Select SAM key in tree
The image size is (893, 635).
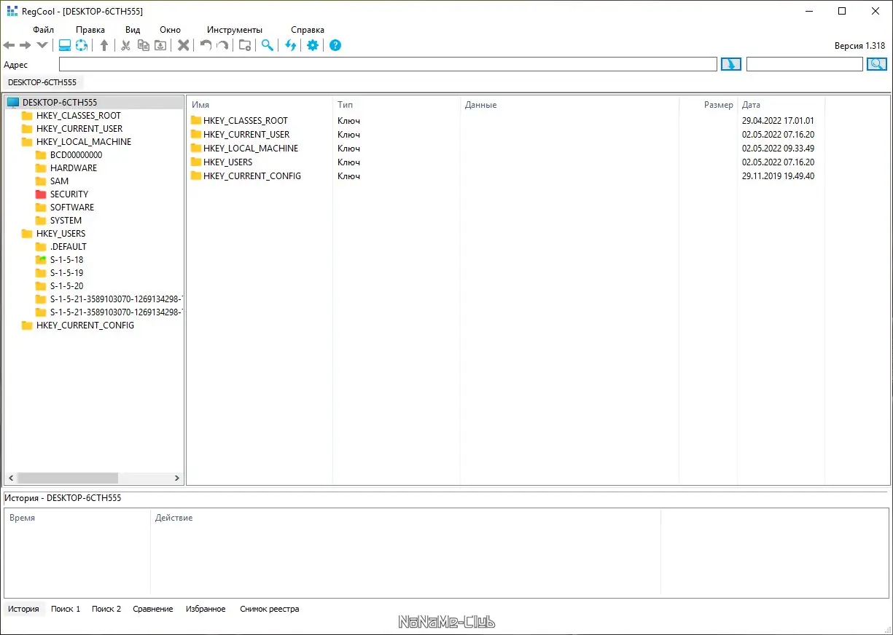point(59,181)
